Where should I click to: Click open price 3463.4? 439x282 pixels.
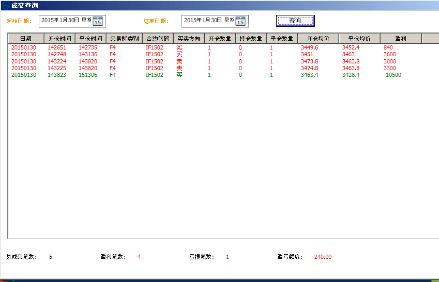coord(309,75)
